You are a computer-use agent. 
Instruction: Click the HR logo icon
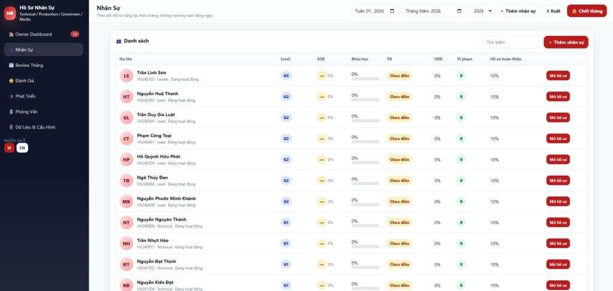click(10, 13)
